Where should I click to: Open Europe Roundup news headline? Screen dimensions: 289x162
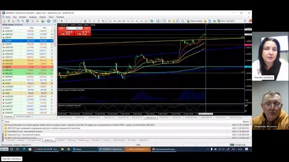(81, 125)
